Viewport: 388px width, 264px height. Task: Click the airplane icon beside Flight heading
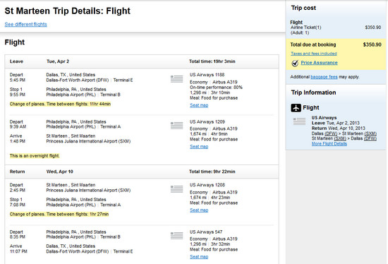296,108
